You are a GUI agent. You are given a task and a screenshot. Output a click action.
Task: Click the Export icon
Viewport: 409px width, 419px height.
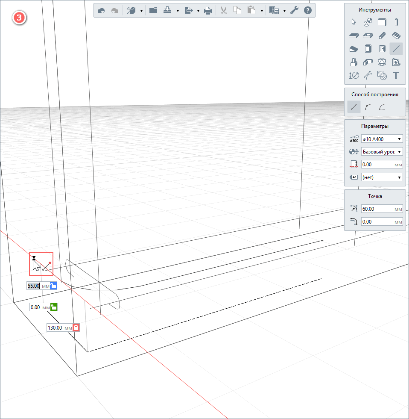[x=188, y=10]
